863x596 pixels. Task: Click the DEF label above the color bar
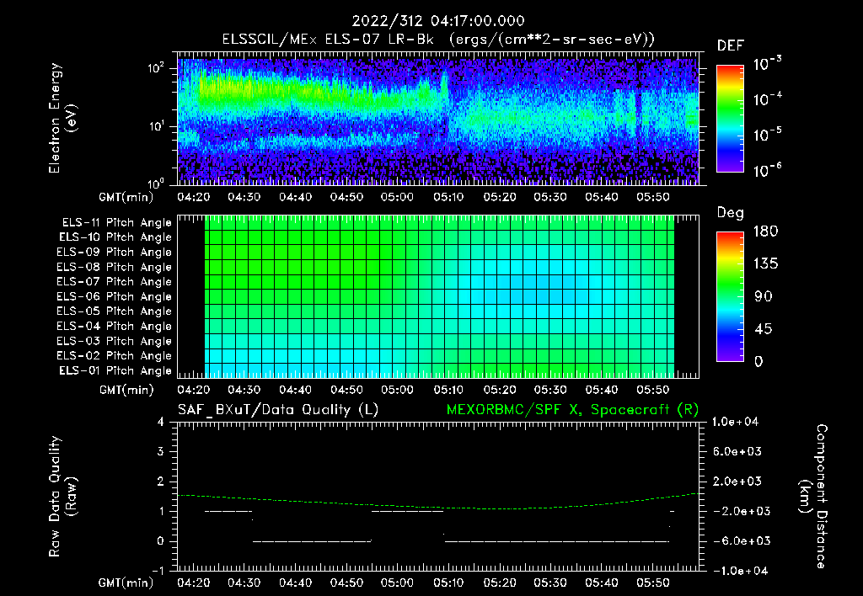click(731, 45)
